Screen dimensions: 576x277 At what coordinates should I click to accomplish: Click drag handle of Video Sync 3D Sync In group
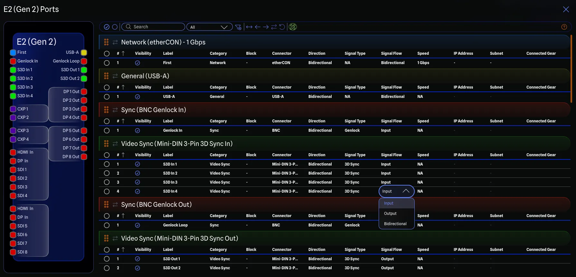click(x=106, y=144)
